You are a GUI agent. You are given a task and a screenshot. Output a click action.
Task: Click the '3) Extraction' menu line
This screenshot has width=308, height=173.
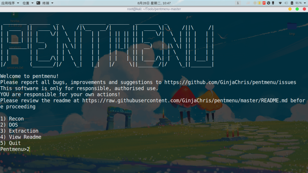19,131
